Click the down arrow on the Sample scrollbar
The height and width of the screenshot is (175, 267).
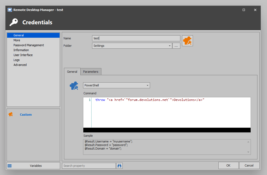click(248, 153)
